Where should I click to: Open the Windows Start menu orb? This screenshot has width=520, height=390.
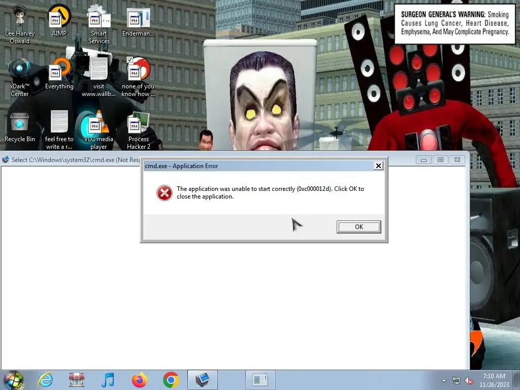pos(14,380)
